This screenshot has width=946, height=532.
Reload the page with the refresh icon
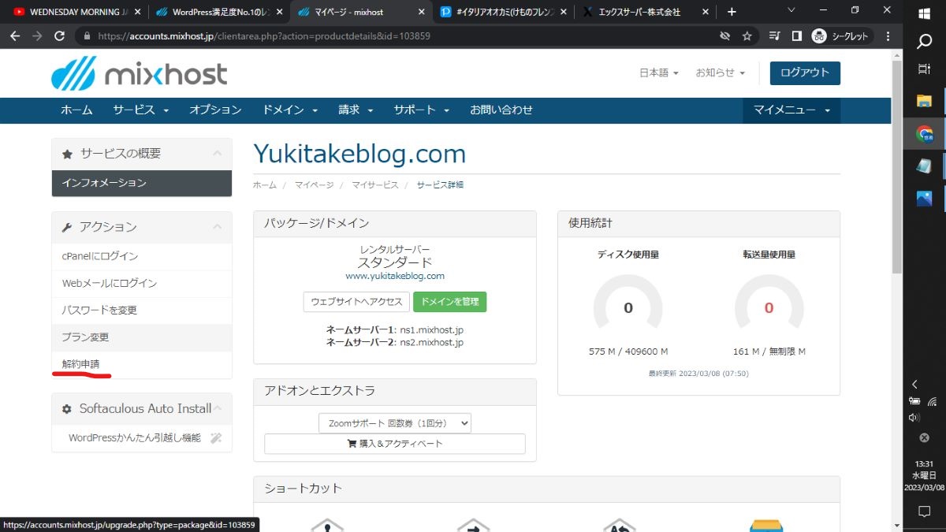(x=59, y=36)
